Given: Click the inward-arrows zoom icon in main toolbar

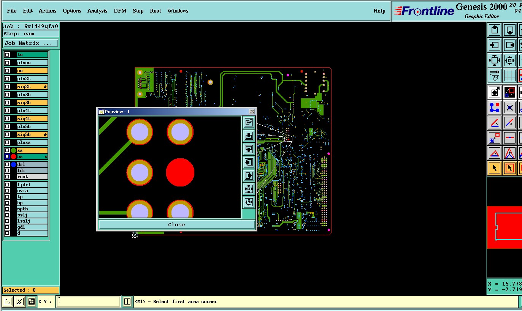Looking at the screenshot, I should 494,60.
